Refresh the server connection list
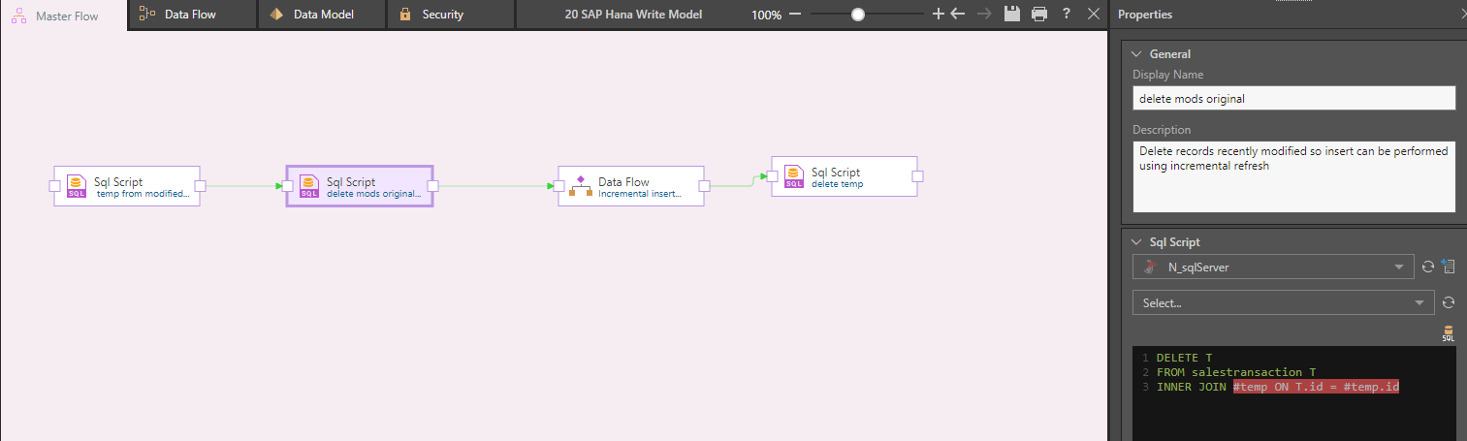 click(x=1427, y=268)
